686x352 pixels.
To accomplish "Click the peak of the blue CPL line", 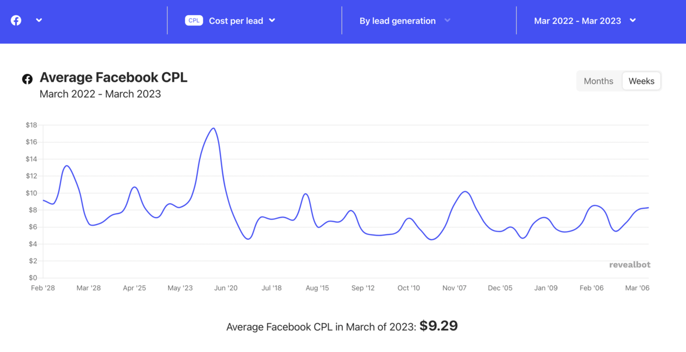I will [x=213, y=128].
